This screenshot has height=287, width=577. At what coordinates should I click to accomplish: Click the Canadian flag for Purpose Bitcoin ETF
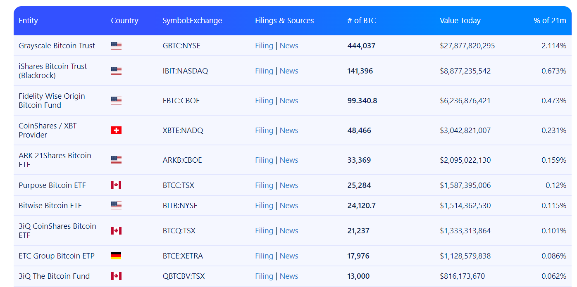tap(116, 185)
